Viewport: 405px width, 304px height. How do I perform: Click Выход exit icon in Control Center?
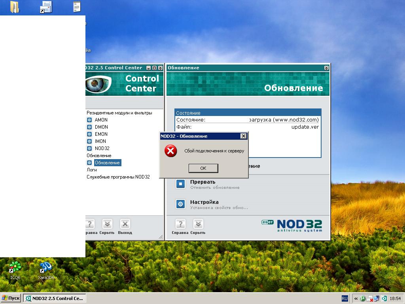coord(125,224)
